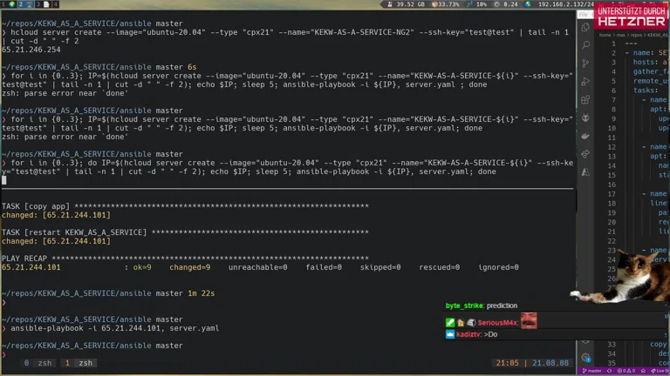Click 'max' in VS Code breadcrumb
Viewport: 670px width, 376px height.
click(620, 35)
